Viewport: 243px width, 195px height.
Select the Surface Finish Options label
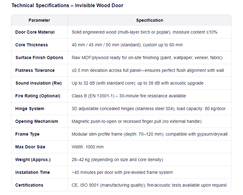click(x=39, y=58)
